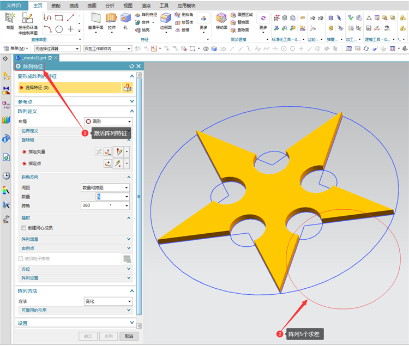Open the 无选择过滤器 dropdown
This screenshot has width=409, height=346.
pos(57,48)
